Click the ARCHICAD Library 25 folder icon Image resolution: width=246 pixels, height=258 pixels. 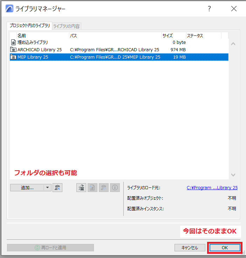pos(13,49)
